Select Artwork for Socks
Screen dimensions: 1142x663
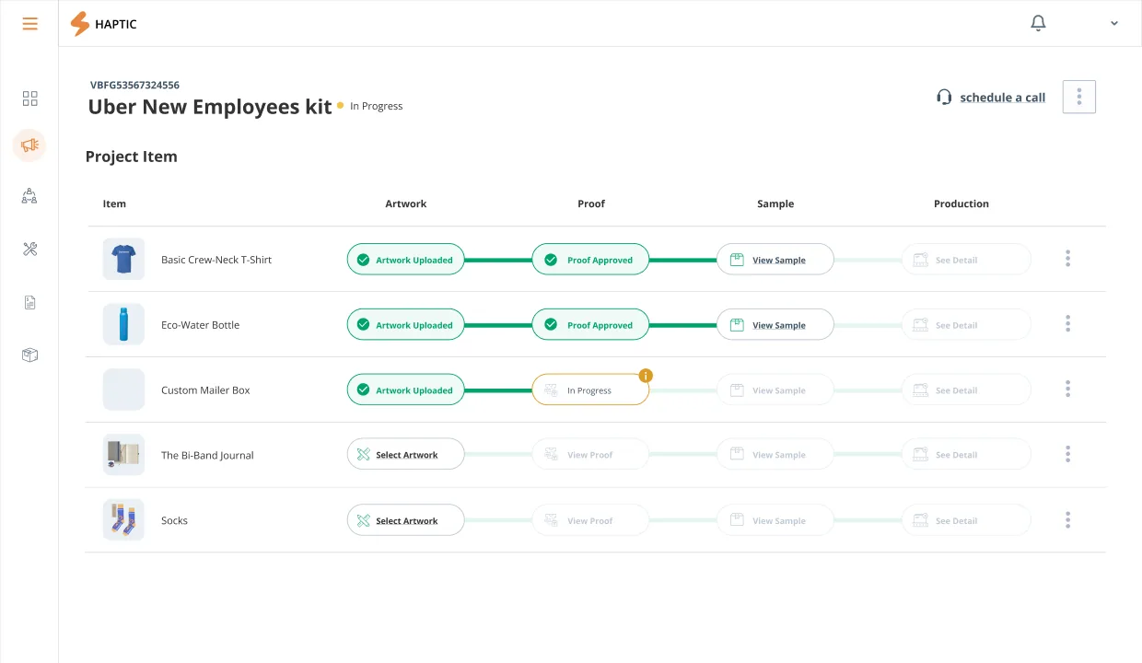point(406,520)
